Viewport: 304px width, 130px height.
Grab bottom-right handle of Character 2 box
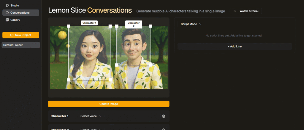(151, 65)
